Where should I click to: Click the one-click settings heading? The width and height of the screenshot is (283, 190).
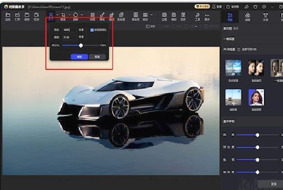click(x=229, y=39)
